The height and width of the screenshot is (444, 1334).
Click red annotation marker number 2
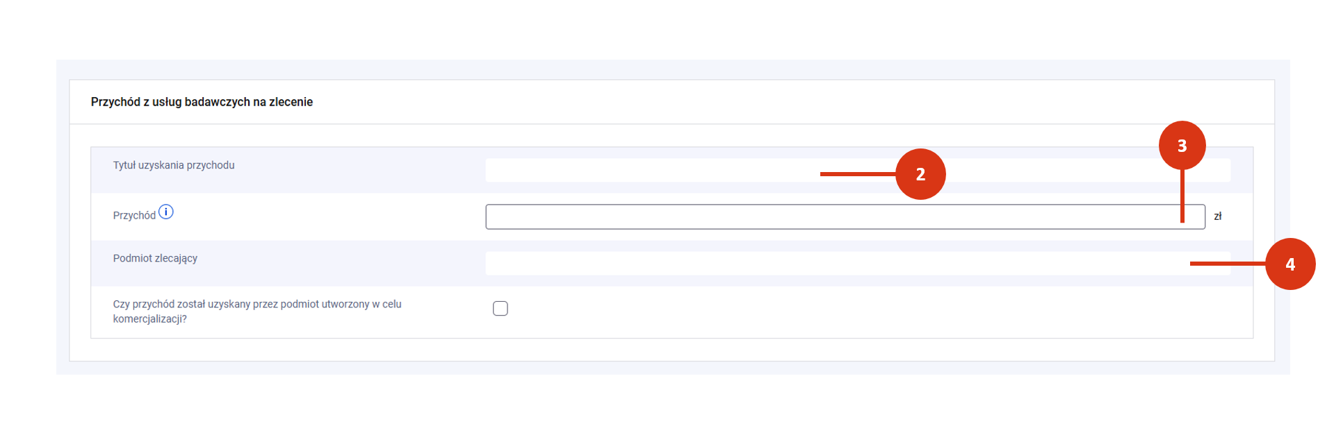920,174
